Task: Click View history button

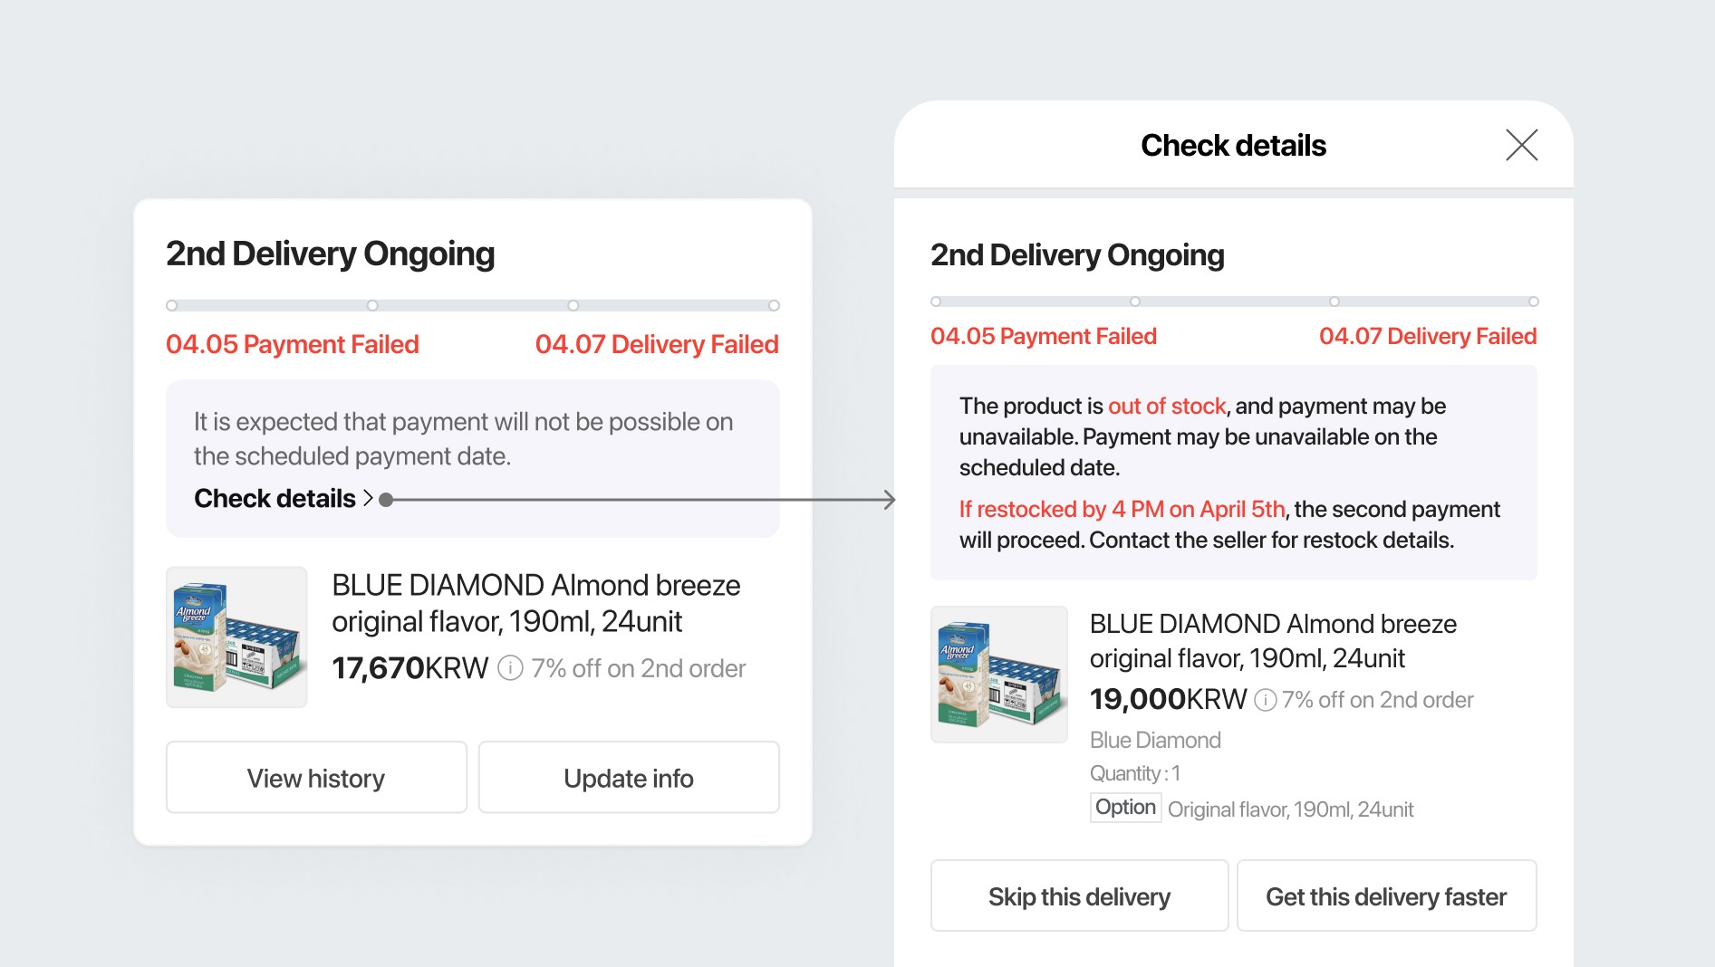Action: (316, 778)
